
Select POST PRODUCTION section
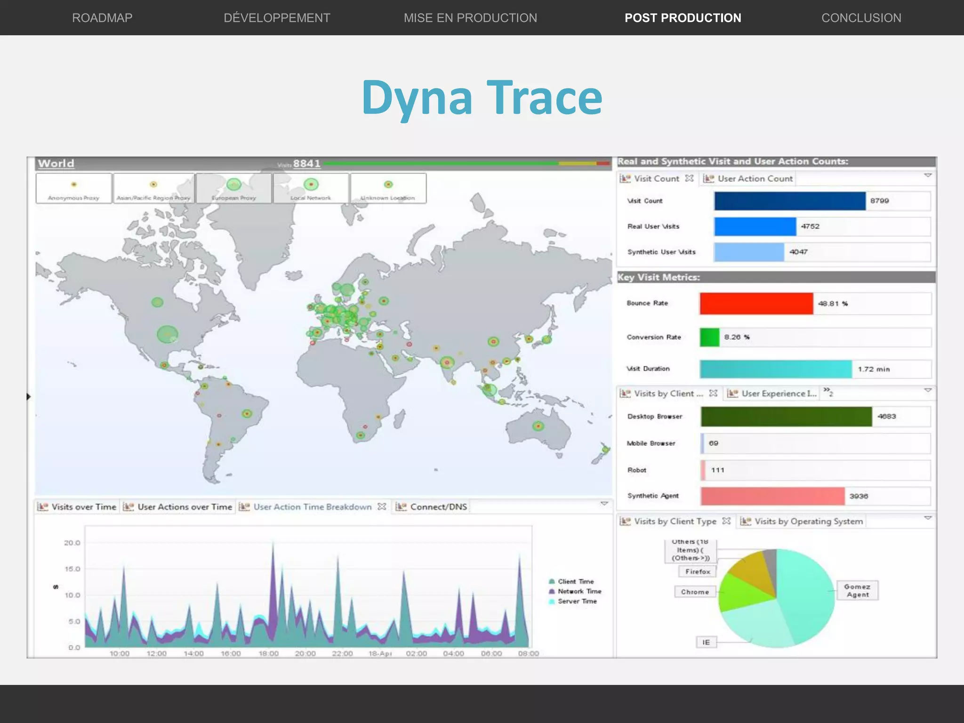click(x=683, y=18)
